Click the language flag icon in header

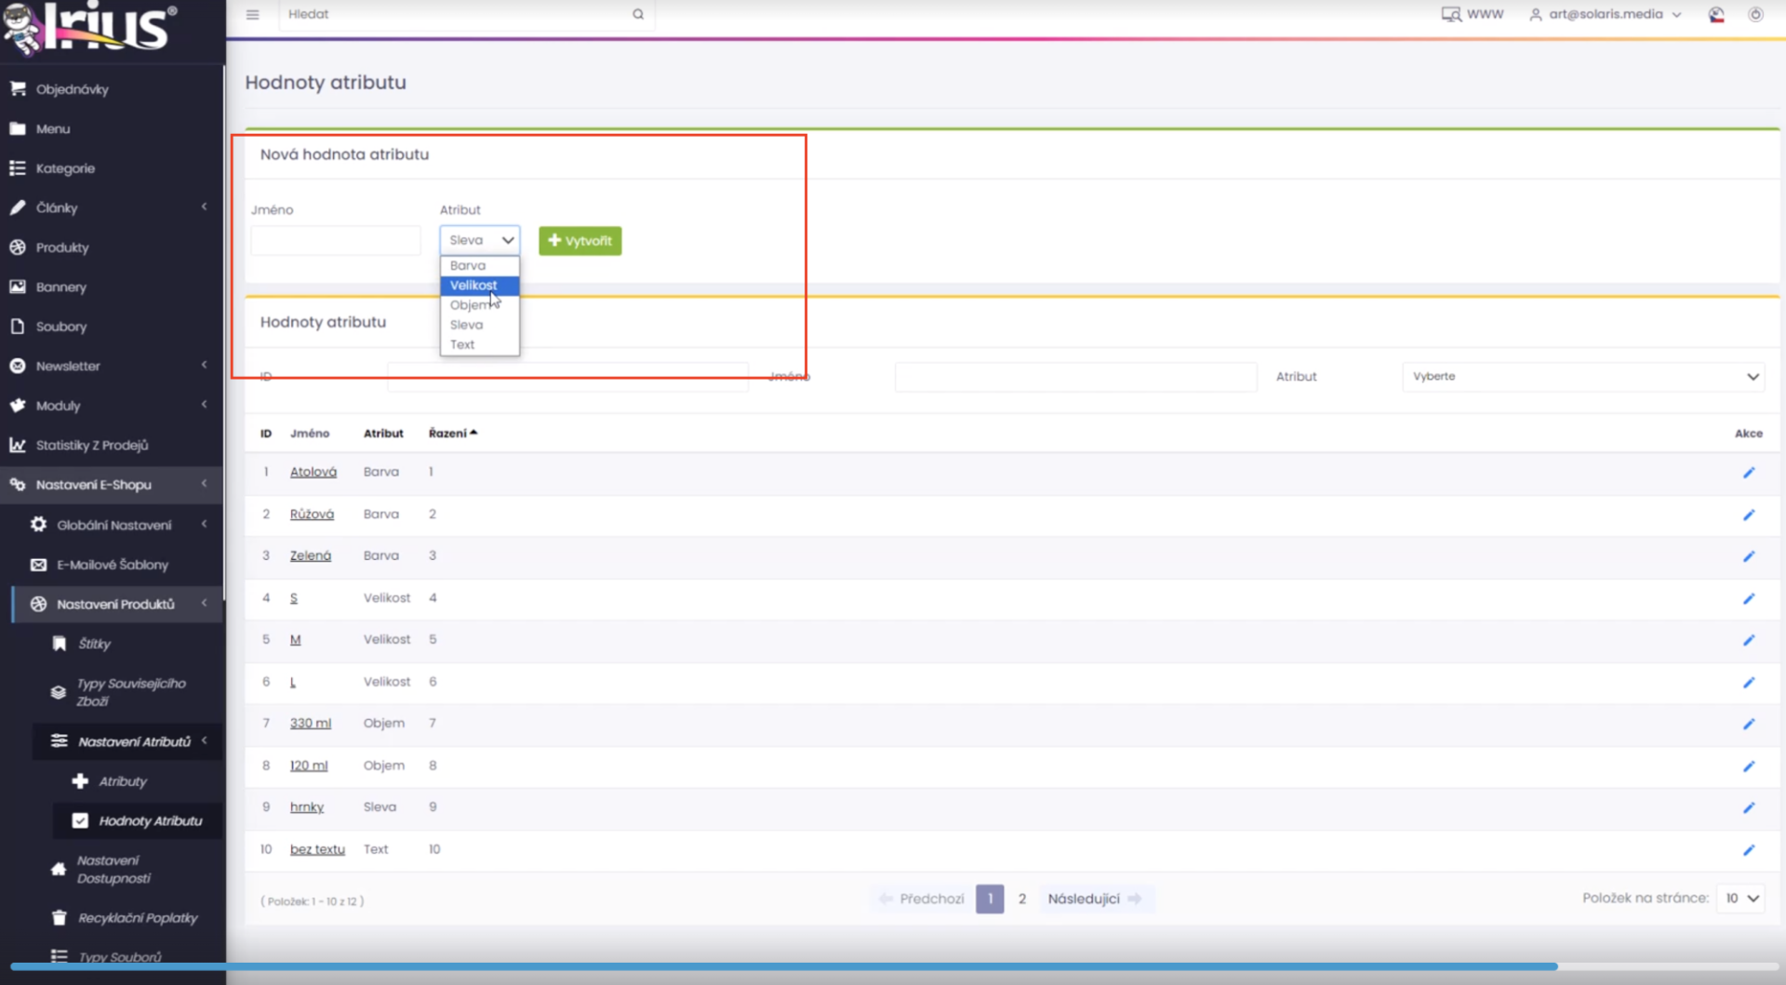[1716, 15]
